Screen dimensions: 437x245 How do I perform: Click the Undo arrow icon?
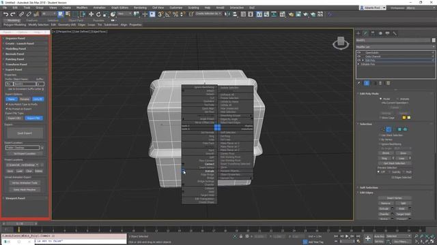(5, 14)
